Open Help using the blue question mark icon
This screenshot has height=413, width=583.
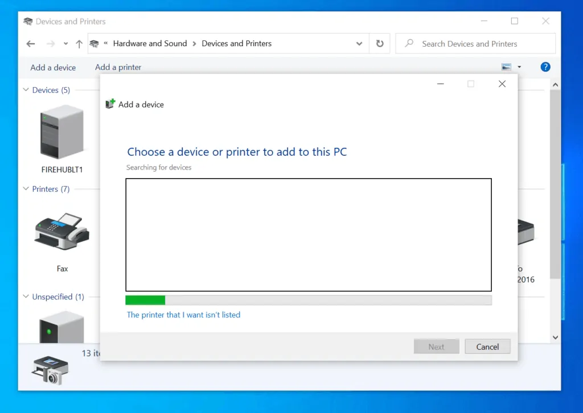click(x=545, y=67)
